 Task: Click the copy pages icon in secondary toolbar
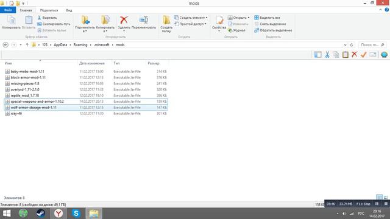click(336, 55)
